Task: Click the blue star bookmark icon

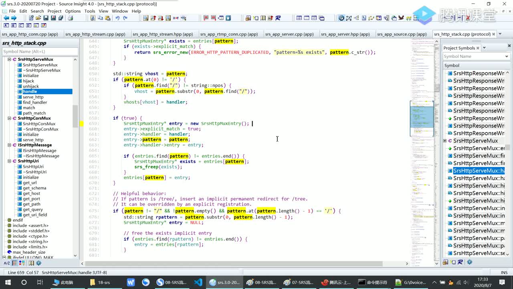Action: (228, 18)
